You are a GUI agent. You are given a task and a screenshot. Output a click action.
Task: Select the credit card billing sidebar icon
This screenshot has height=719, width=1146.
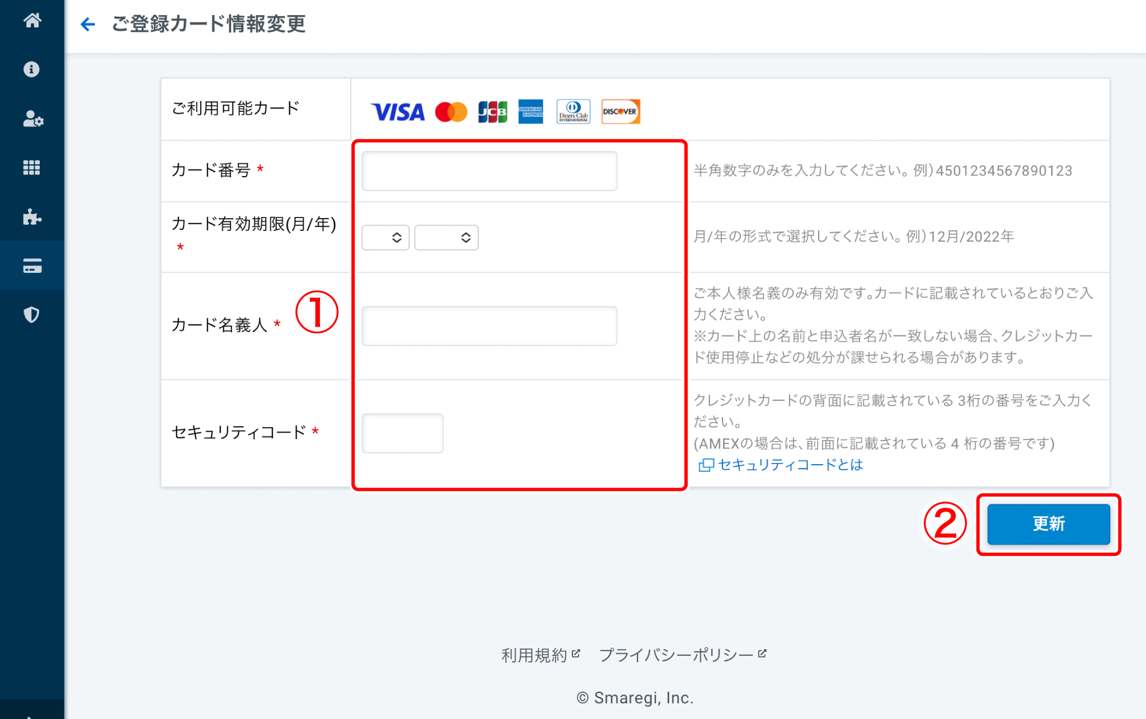click(x=32, y=266)
